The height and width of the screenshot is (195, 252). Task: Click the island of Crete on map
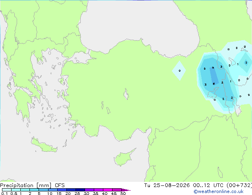click(x=44, y=145)
